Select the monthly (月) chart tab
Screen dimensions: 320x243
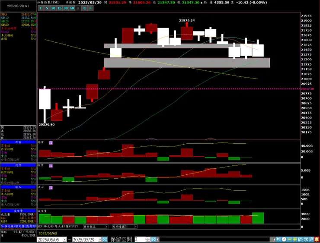pyautogui.click(x=91, y=8)
